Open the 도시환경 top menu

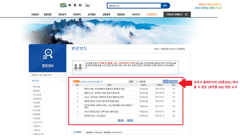pos(92,15)
